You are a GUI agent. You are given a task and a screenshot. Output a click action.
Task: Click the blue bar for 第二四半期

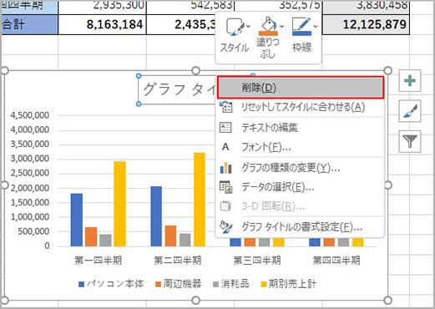coord(156,216)
